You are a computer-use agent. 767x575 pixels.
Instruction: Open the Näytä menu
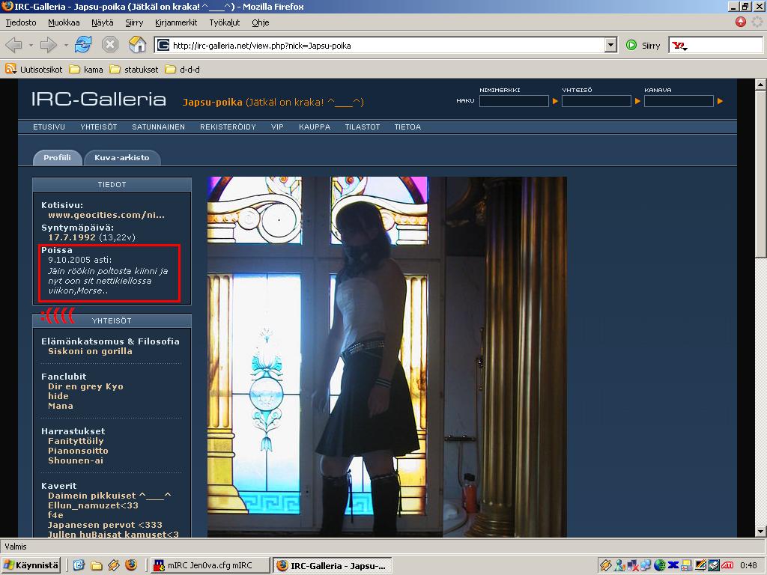click(102, 22)
